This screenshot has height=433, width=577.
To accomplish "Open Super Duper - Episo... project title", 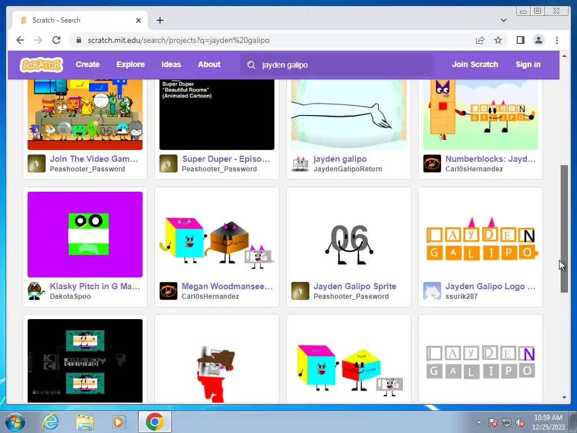I will point(226,159).
